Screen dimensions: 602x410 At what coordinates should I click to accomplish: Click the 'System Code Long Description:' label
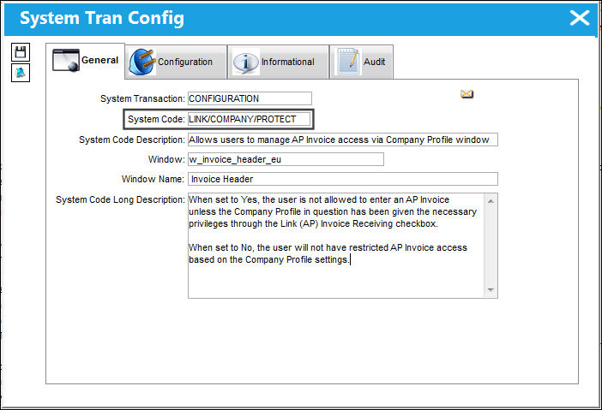click(120, 199)
